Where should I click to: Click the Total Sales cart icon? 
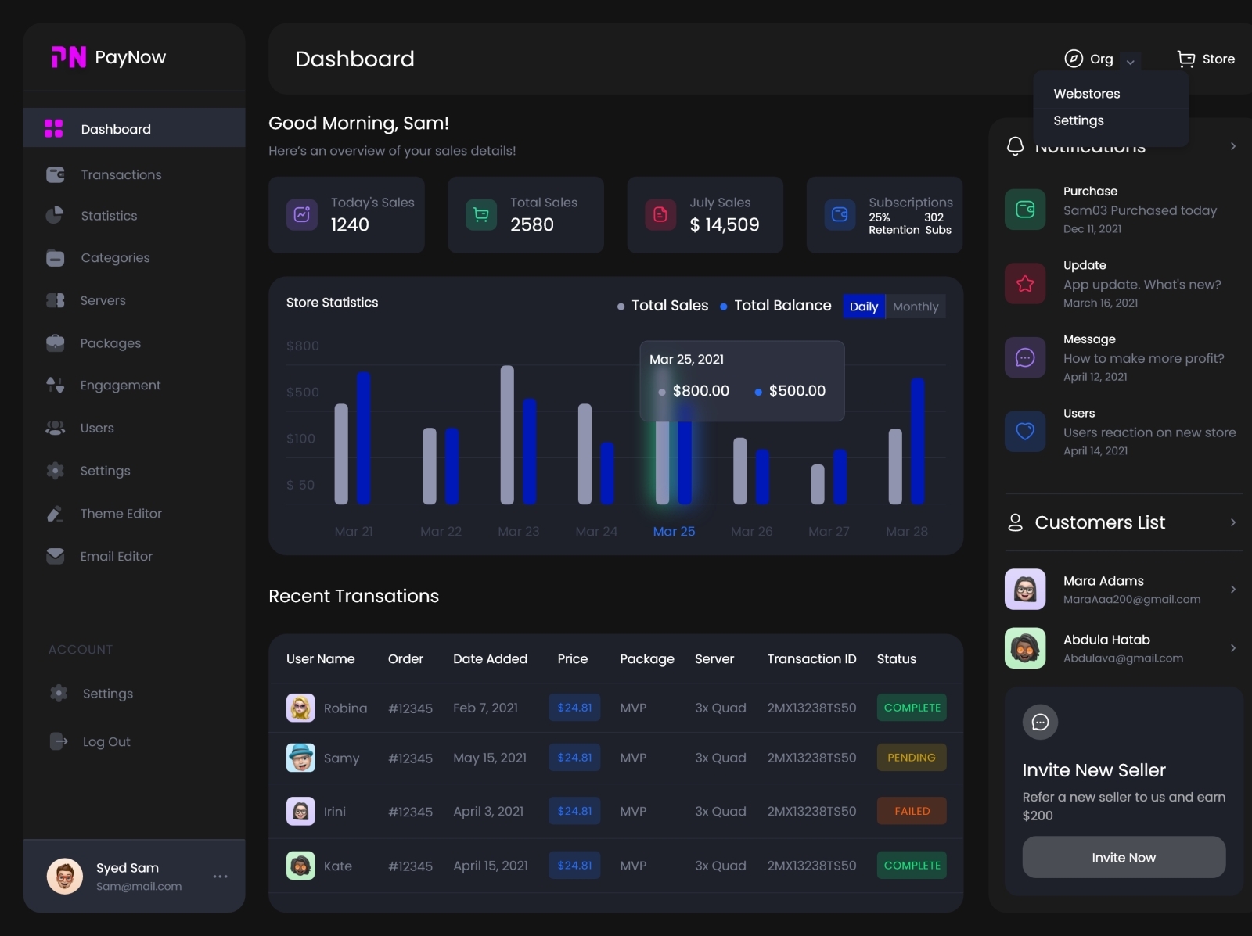pos(481,214)
